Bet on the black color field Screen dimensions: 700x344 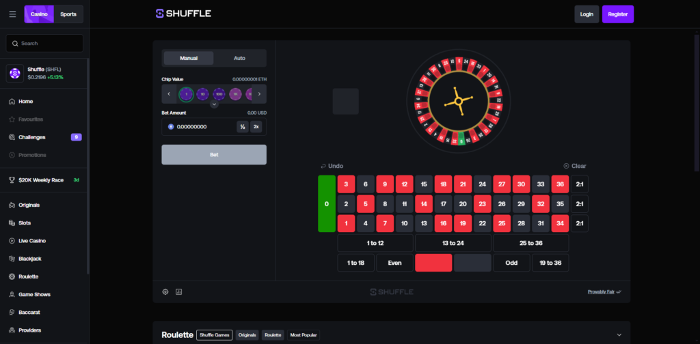pyautogui.click(x=473, y=263)
